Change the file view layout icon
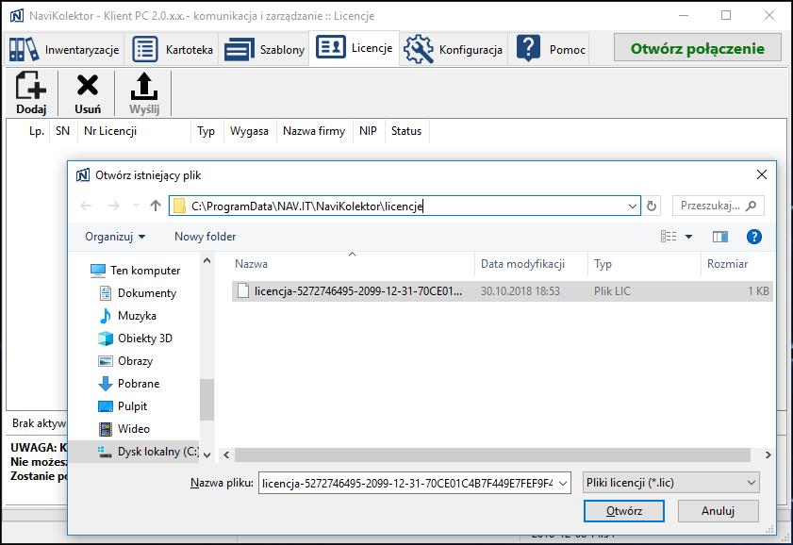 pos(669,237)
